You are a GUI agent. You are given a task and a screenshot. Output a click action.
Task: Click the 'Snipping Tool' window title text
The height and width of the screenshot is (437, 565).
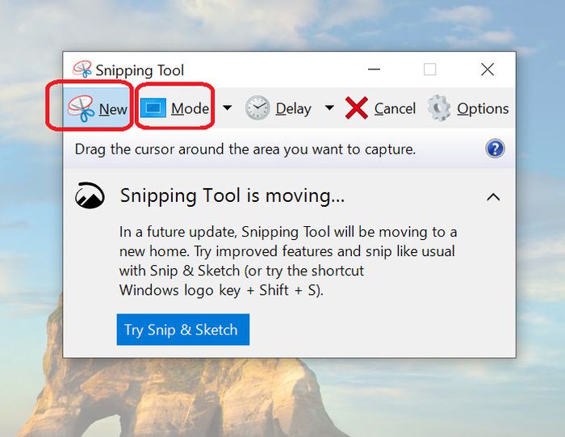140,70
